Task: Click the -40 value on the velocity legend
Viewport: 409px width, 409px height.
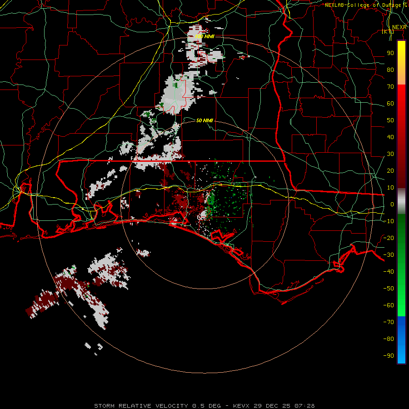Action: (x=389, y=272)
